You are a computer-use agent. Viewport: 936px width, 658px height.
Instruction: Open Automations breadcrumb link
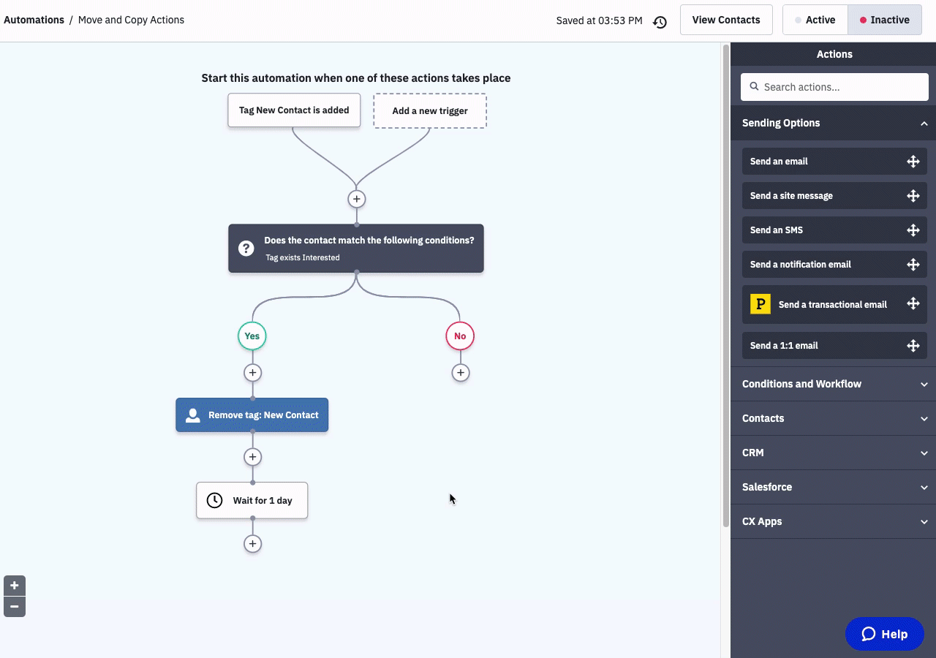[x=34, y=20]
